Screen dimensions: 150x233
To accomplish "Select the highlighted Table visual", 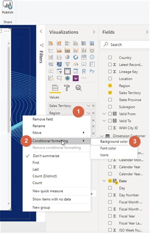I will (67, 71).
